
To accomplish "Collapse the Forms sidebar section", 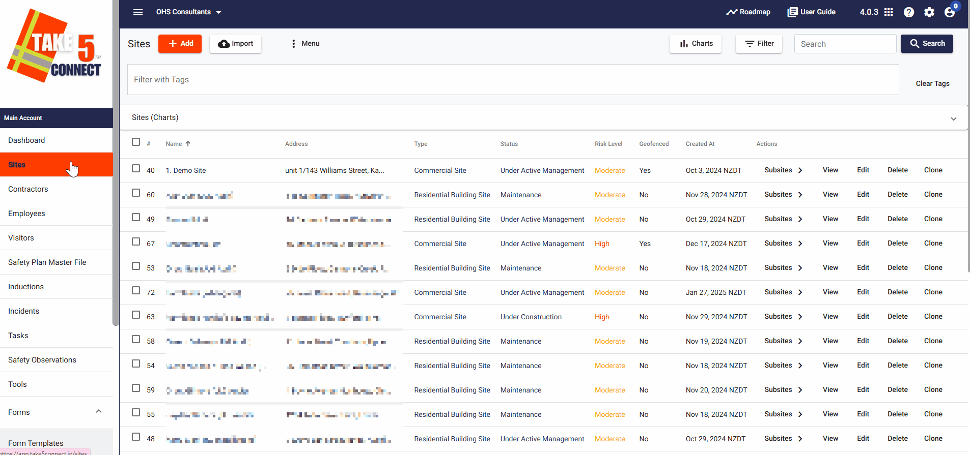I will pos(99,411).
